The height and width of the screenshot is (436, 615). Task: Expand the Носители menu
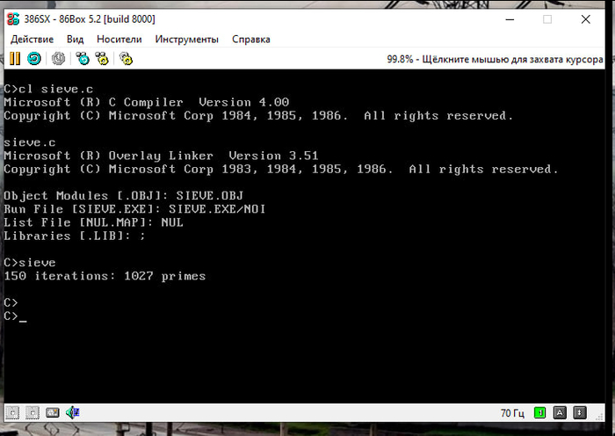(119, 40)
